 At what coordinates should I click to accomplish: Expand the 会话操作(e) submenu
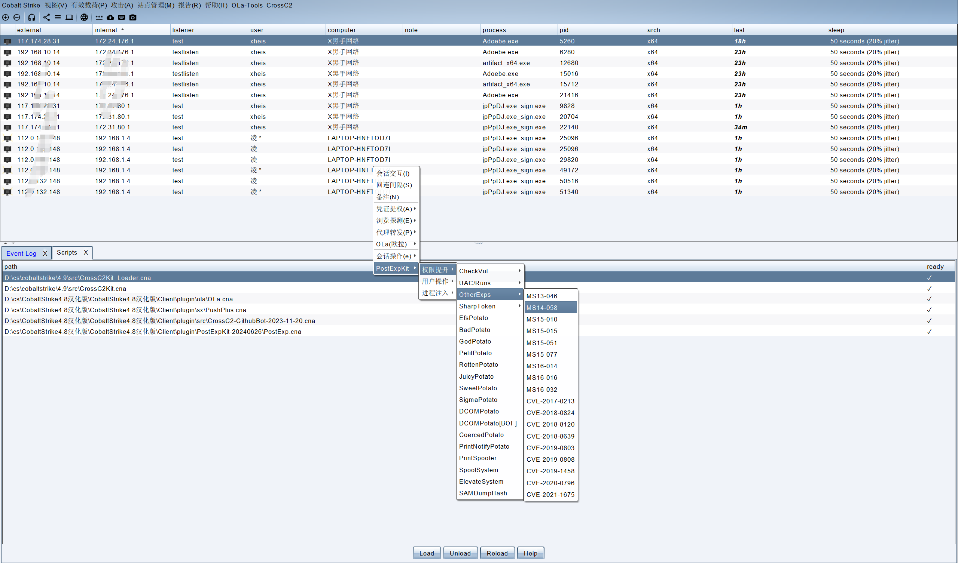[397, 256]
